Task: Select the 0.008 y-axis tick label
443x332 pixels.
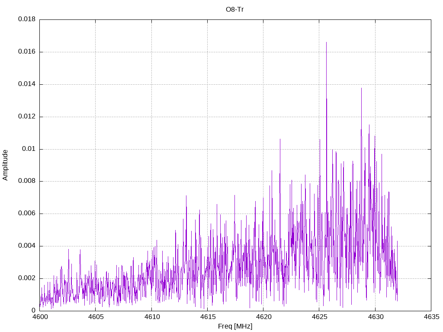Action: [26, 181]
